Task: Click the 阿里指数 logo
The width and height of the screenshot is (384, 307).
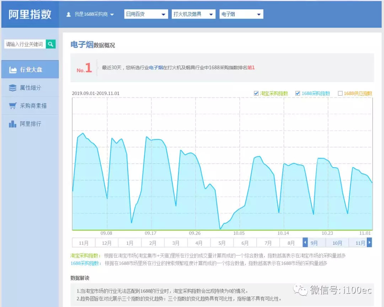Action: coord(30,14)
